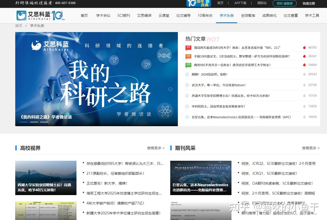Screen dimensions: 327x220
Task: Open 新疆大学2025年学术学位博士 link
Action: point(123,213)
